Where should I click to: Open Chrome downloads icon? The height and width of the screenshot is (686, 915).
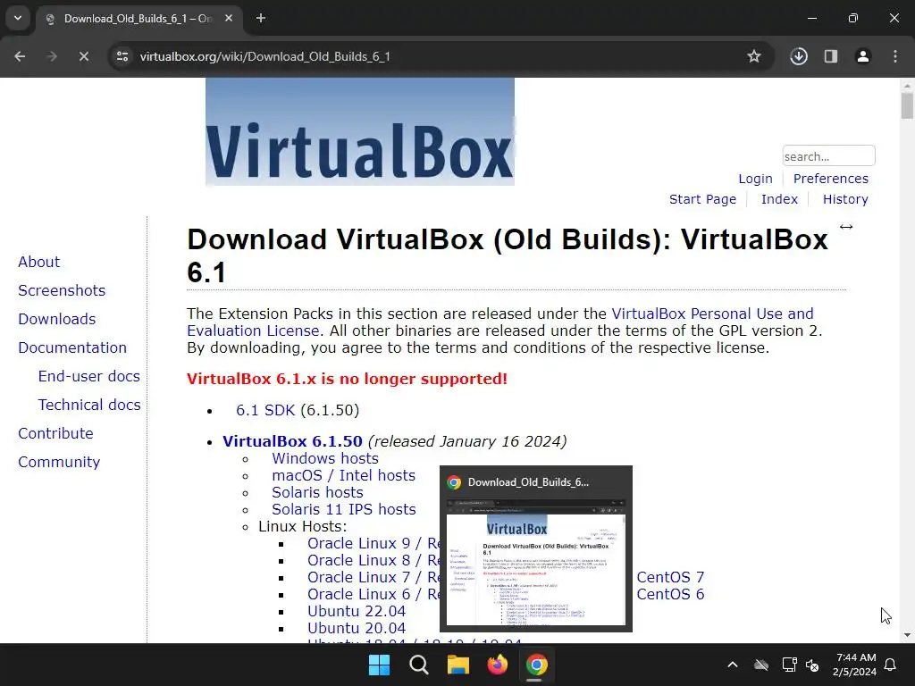pos(799,56)
